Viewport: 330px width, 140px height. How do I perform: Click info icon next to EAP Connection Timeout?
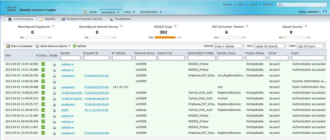coord(247,26)
